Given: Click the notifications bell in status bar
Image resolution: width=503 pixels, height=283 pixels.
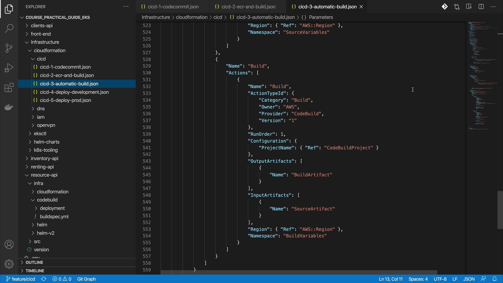Looking at the screenshot, I should point(494,279).
